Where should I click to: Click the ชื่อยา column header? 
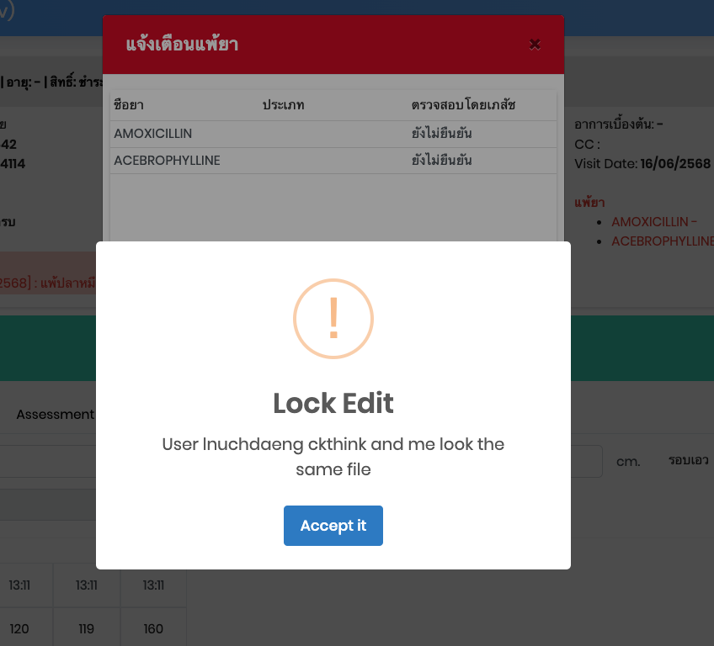129,105
